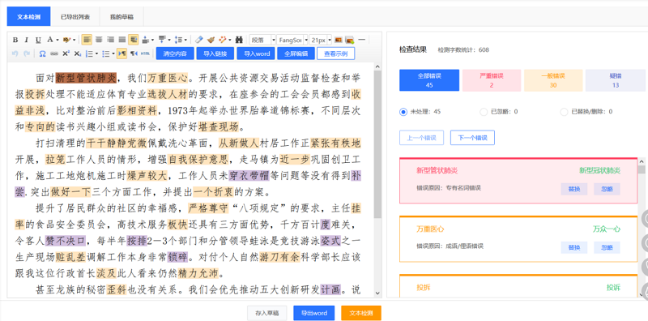
Task: Insert a numbered list
Action: point(88,53)
